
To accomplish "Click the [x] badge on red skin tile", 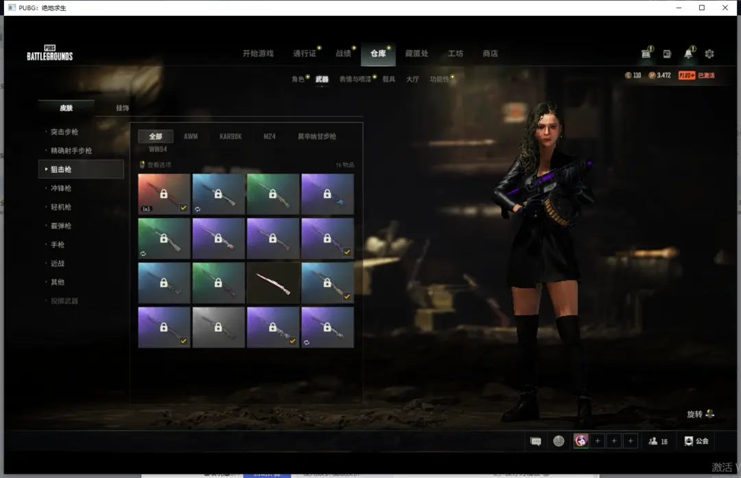I will pyautogui.click(x=146, y=208).
